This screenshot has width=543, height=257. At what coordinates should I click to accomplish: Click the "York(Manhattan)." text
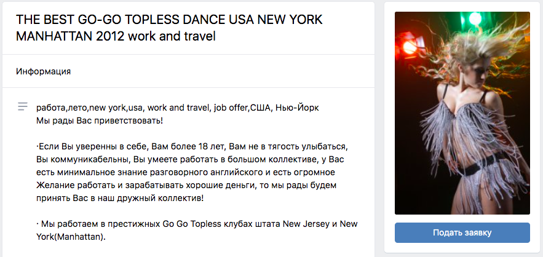(x=71, y=237)
